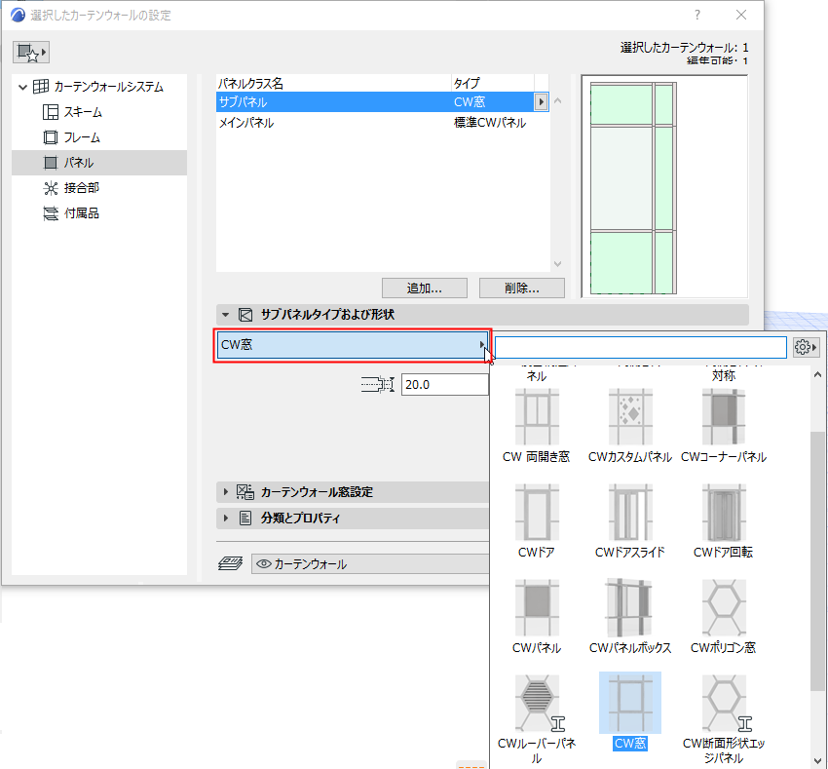
Task: Choose the CW 両開き窓 panel type
Action: click(537, 426)
